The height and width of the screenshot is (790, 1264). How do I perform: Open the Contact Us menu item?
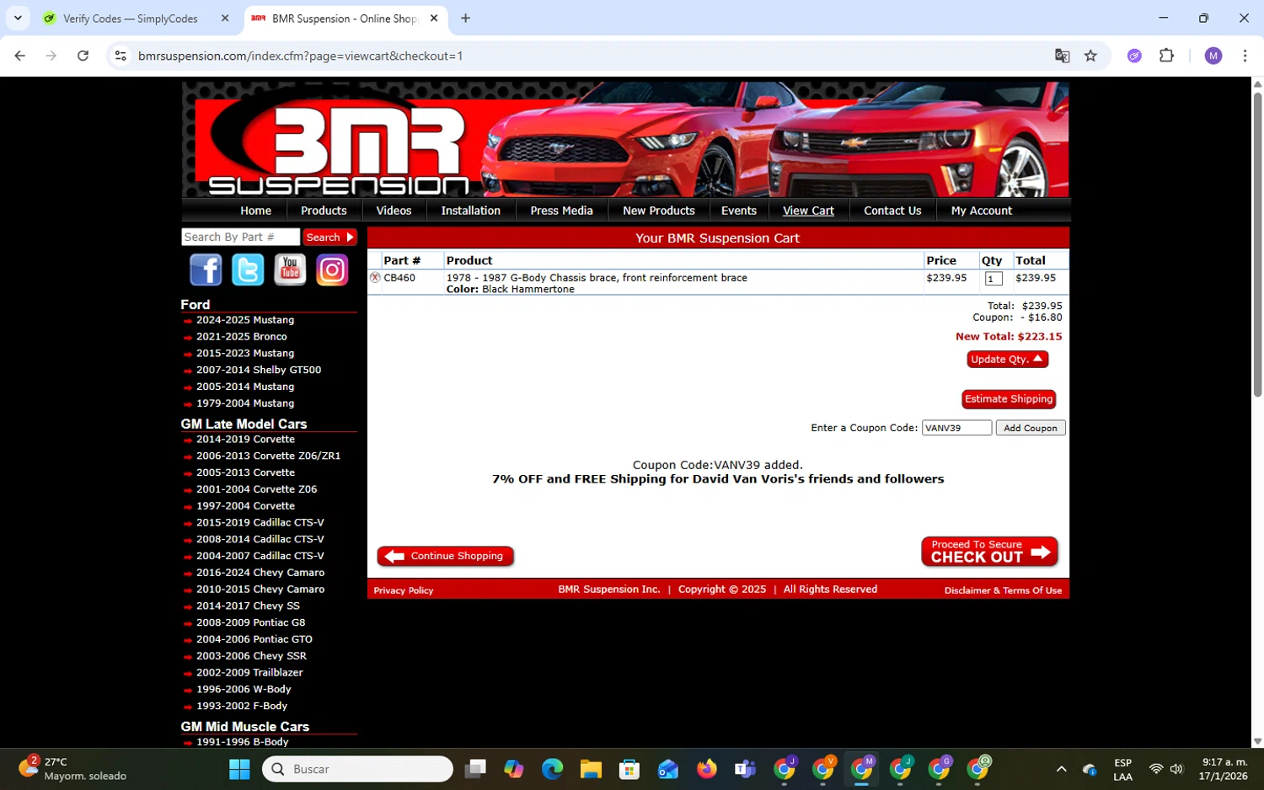(x=892, y=211)
